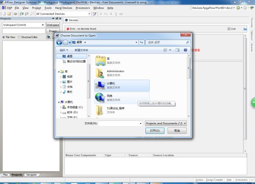Click the 新建文件夹 new folder button
Screen dimensions: 255x184
coord(81,50)
